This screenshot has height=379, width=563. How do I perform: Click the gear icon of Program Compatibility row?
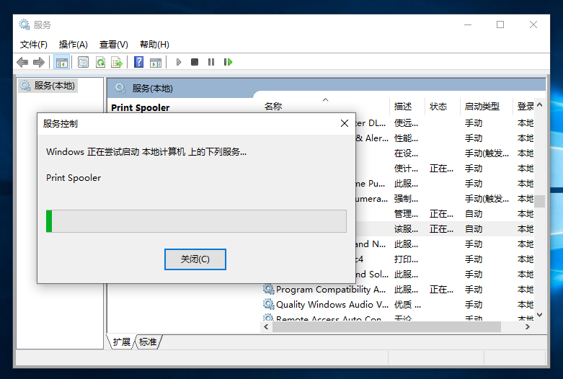[x=268, y=289]
